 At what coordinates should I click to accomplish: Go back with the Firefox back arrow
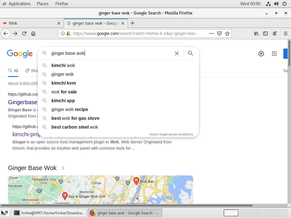click(x=6, y=33)
